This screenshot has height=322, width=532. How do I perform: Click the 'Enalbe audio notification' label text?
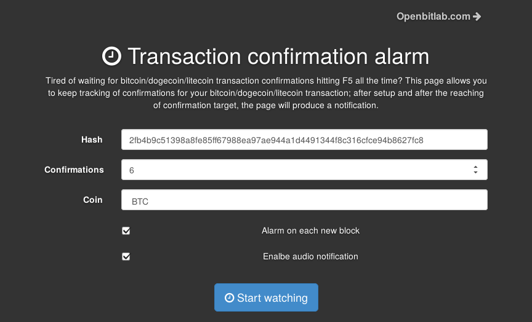pos(310,256)
